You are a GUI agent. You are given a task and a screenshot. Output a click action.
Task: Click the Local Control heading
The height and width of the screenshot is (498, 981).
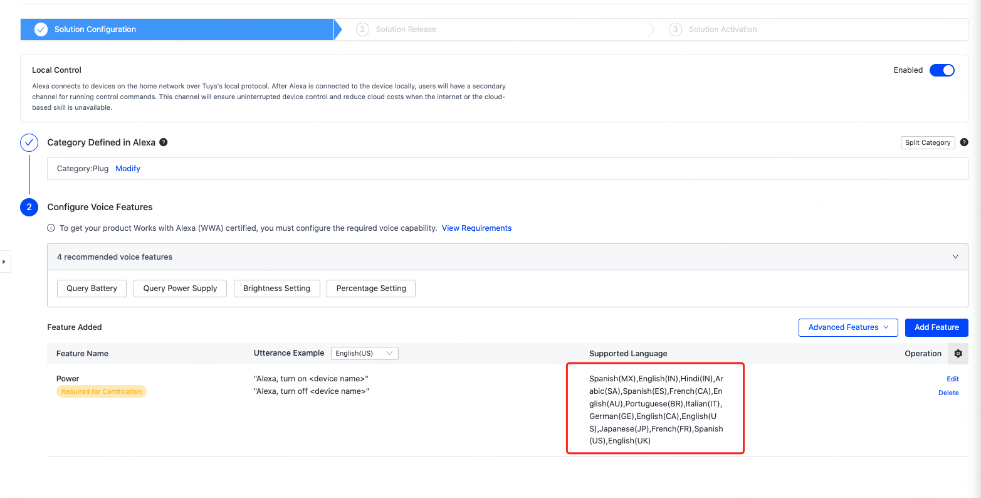pyautogui.click(x=57, y=70)
